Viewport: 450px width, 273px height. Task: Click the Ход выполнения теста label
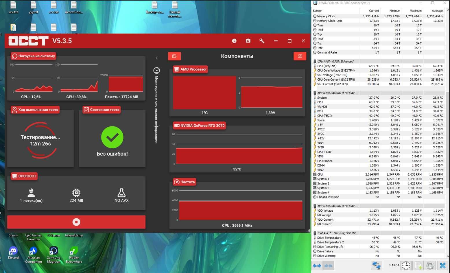tap(35, 110)
